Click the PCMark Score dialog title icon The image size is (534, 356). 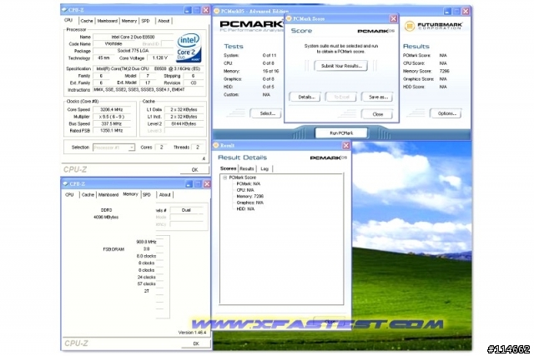[x=289, y=18]
